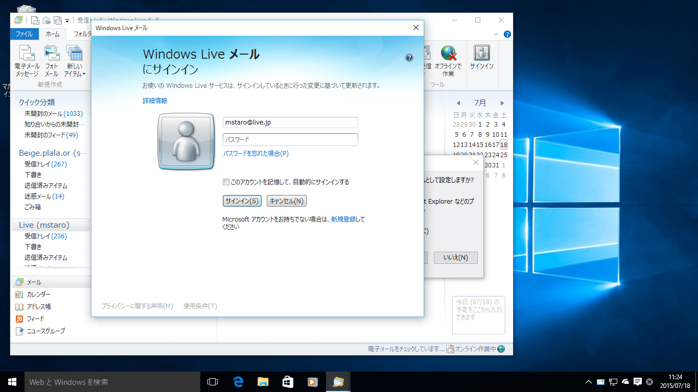Collapse the ribbon with the chevron arrow
The width and height of the screenshot is (698, 392).
click(496, 34)
